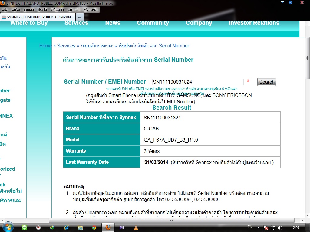Click Home breadcrumb link
This screenshot has width=310, height=232.
click(x=45, y=46)
